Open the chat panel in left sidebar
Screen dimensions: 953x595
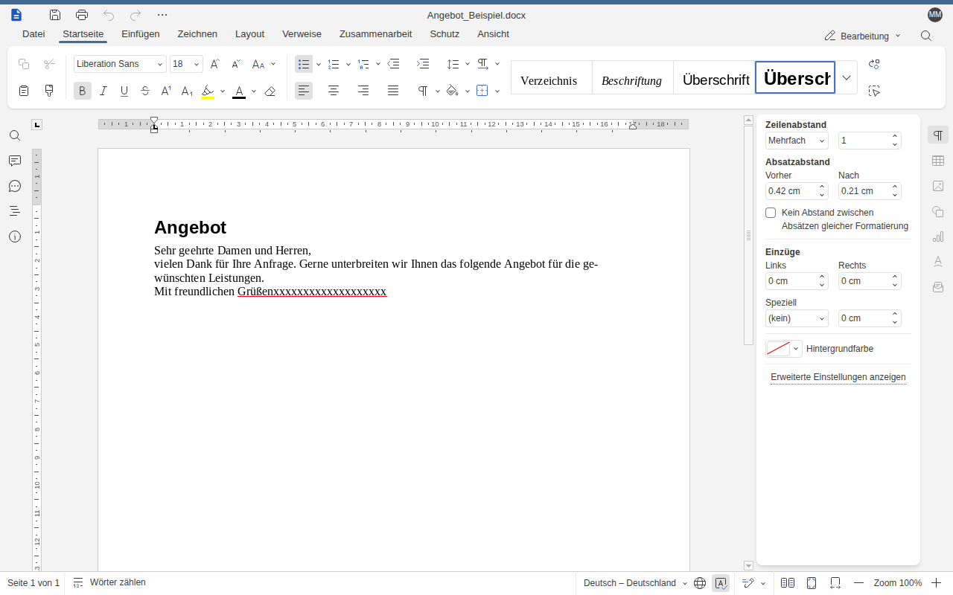coord(15,186)
